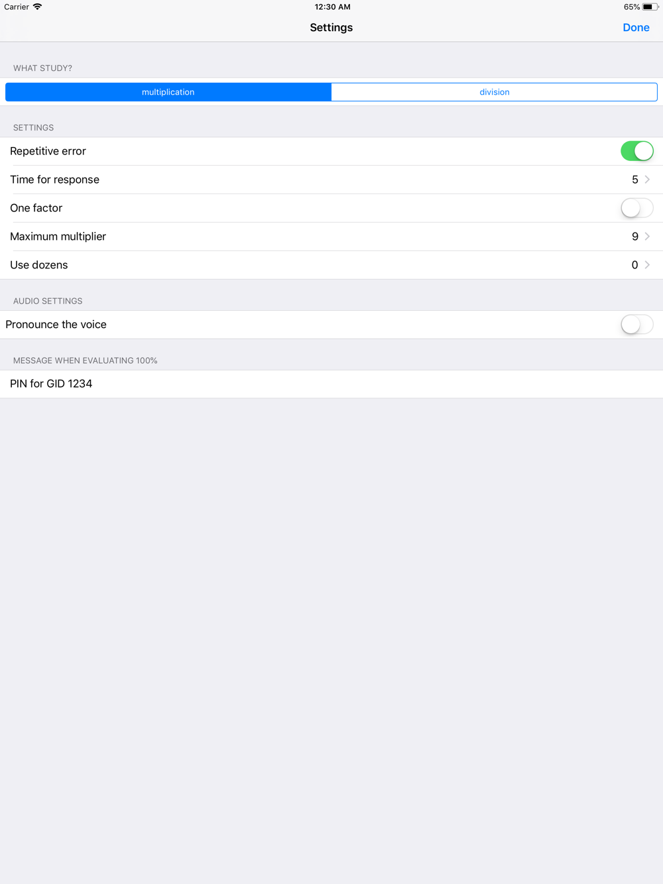
Task: Enable the One factor switch
Action: (637, 208)
